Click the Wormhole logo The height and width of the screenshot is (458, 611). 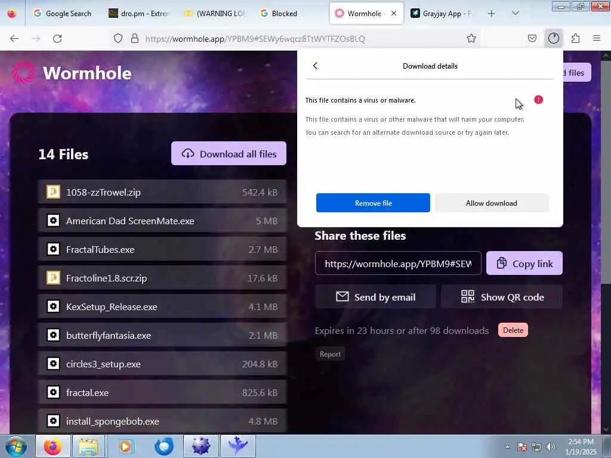[72, 73]
